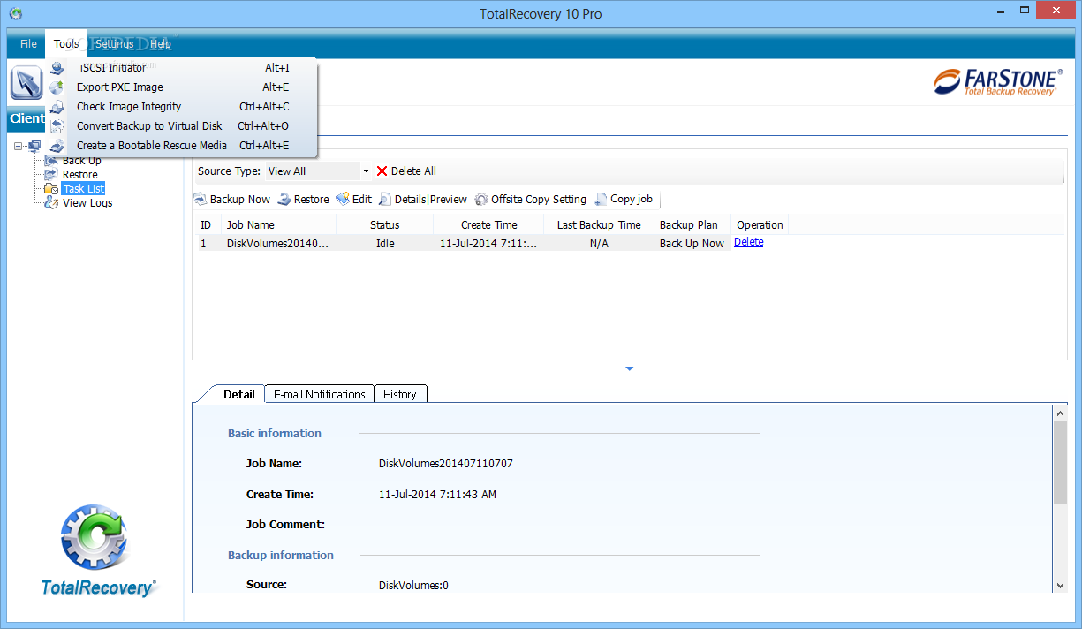The height and width of the screenshot is (629, 1082).
Task: Click the Copy job toolbar icon
Action: click(601, 200)
